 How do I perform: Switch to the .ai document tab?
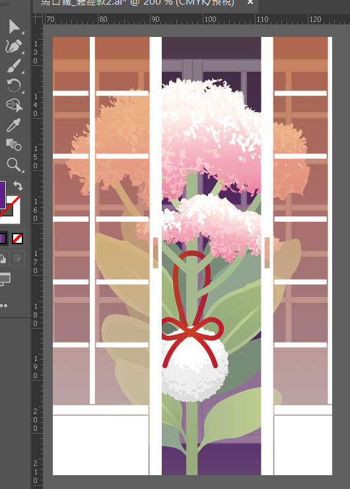tap(137, 3)
